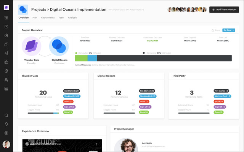
Task: Click Third Party Not Started | 3 badge
Action: click(221, 91)
